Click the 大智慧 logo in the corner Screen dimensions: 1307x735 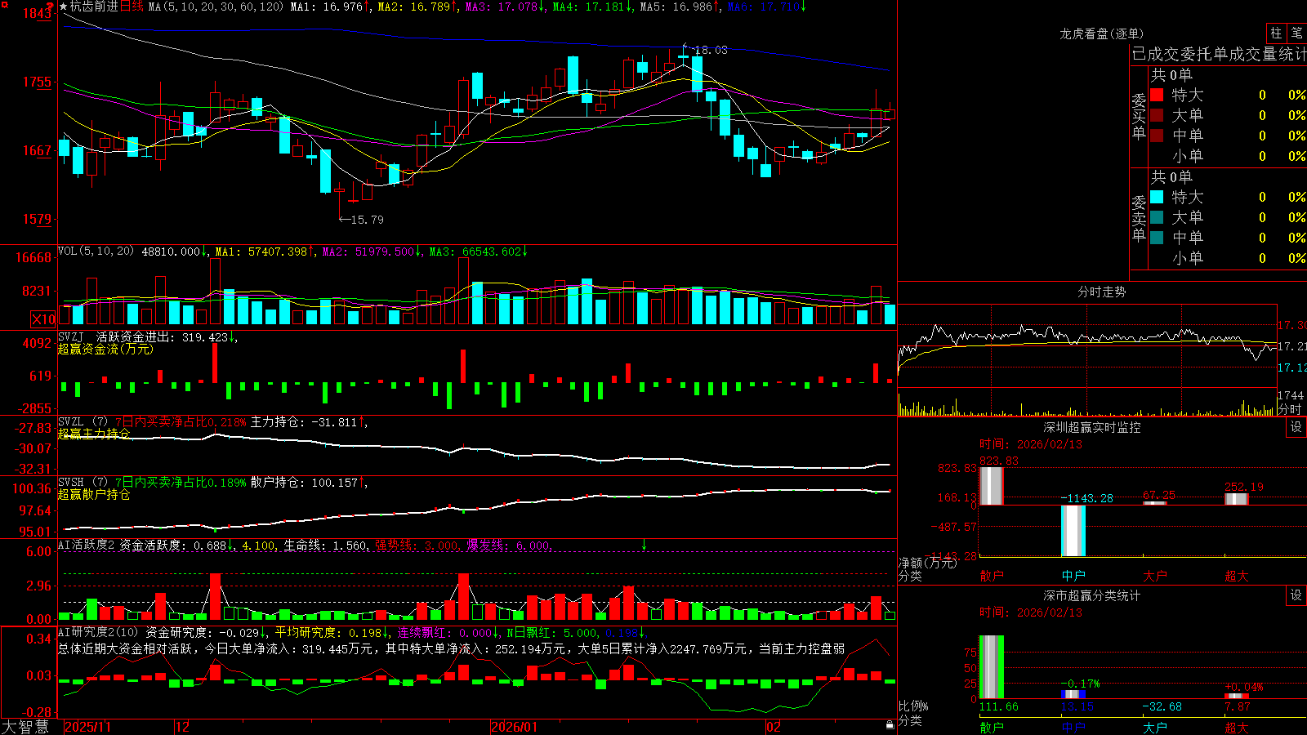click(x=25, y=727)
